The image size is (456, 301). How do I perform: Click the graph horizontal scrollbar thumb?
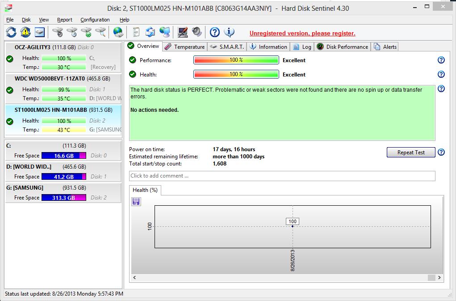(x=431, y=277)
